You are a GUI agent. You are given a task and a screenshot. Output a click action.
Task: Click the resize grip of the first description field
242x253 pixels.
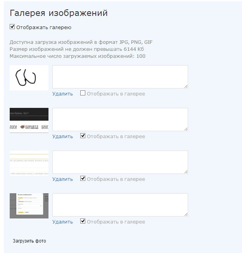click(186, 87)
